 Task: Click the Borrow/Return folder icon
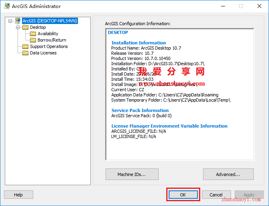point(33,40)
